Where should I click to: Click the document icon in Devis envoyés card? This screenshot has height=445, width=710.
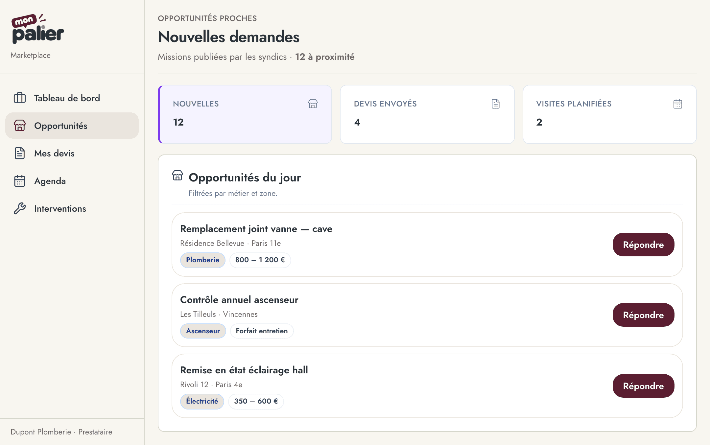coord(496,104)
